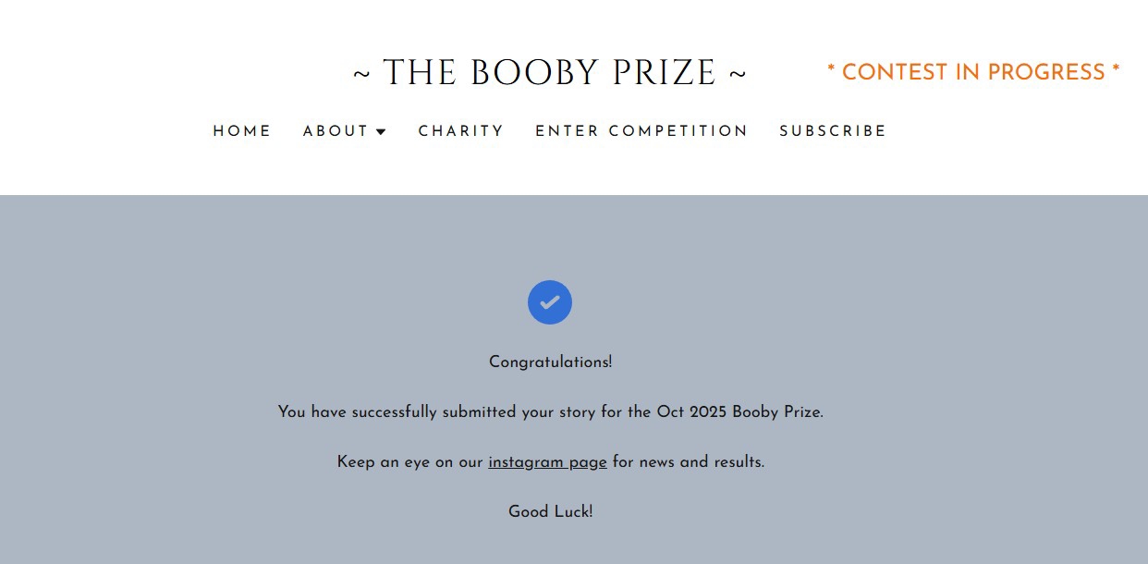
Task: Click the Good Luck! text
Action: click(550, 512)
